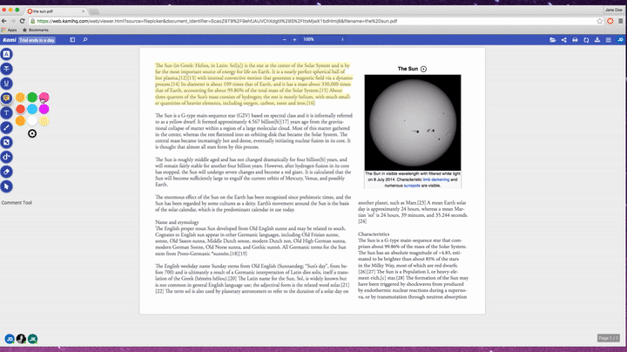Click the zoom out minus button
Image resolution: width=627 pixels, height=352 pixels.
[x=283, y=39]
